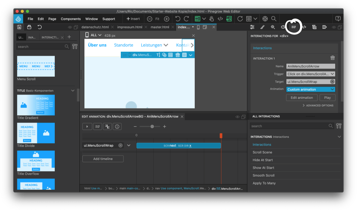Delete Interaction 1 with trash icon
The image size is (357, 210).
(333, 58)
